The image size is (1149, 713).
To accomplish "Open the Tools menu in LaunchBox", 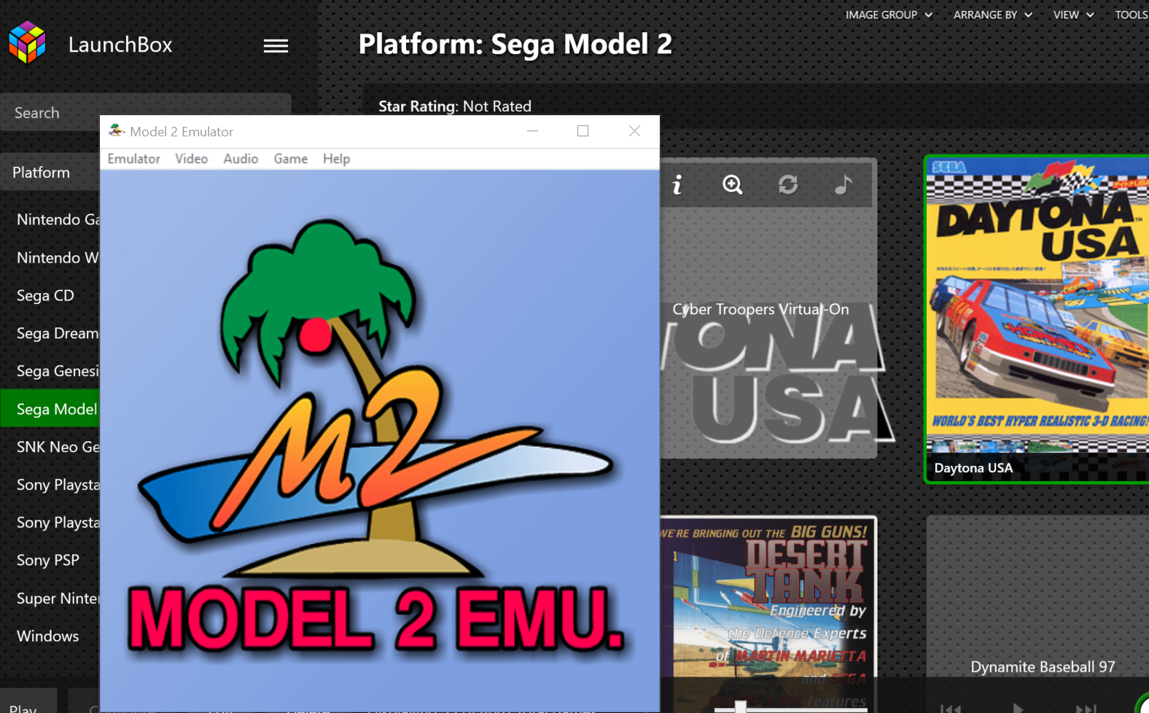I will pos(1131,15).
